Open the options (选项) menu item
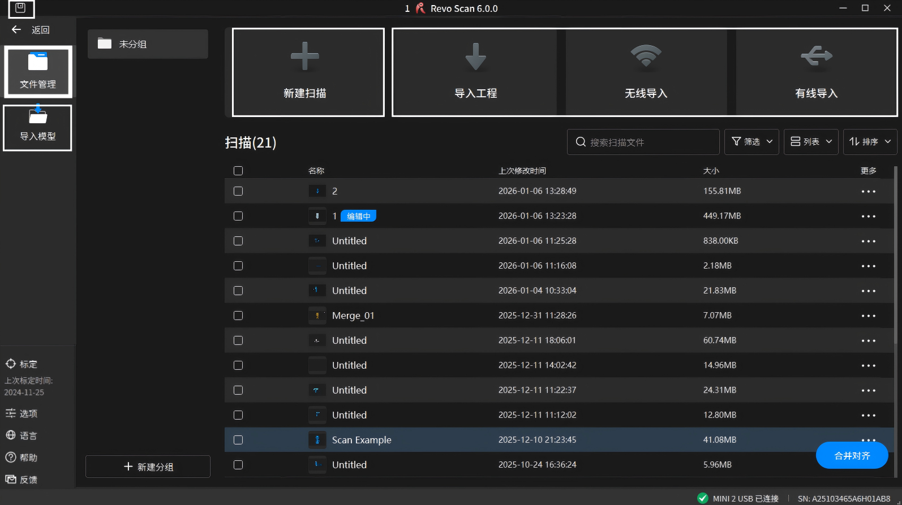902x505 pixels. point(22,413)
